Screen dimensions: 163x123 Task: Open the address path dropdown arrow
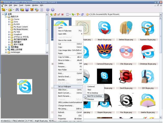point(161,14)
